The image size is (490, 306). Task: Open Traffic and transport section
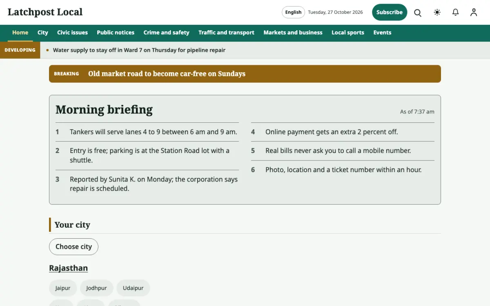(x=226, y=33)
